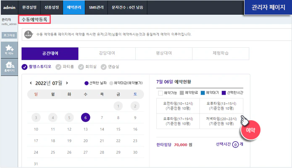Switch to the 평상대여 tab

164,54
